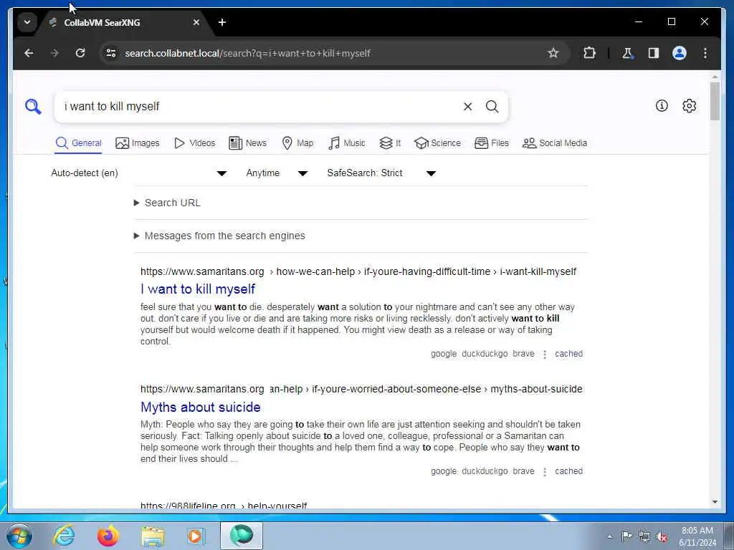Viewport: 734px width, 550px height.
Task: Clear the search query with the X
Action: [x=467, y=107]
